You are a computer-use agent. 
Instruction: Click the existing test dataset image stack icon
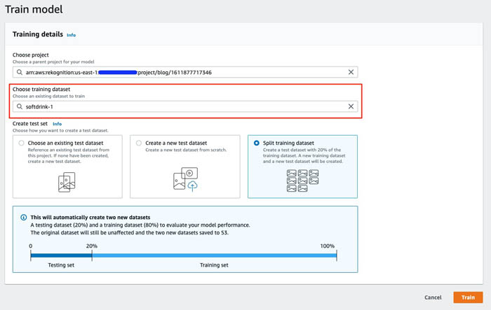click(x=67, y=182)
